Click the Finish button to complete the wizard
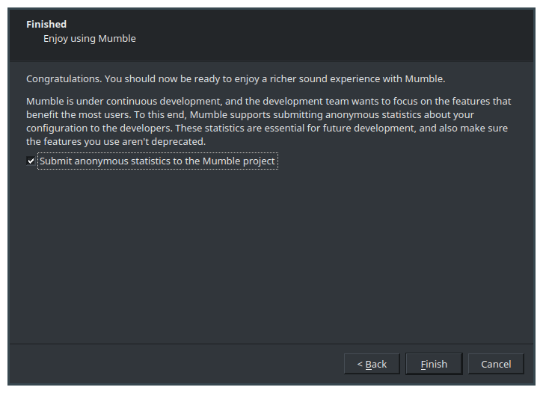Viewport: 543px width, 393px height. coord(434,364)
